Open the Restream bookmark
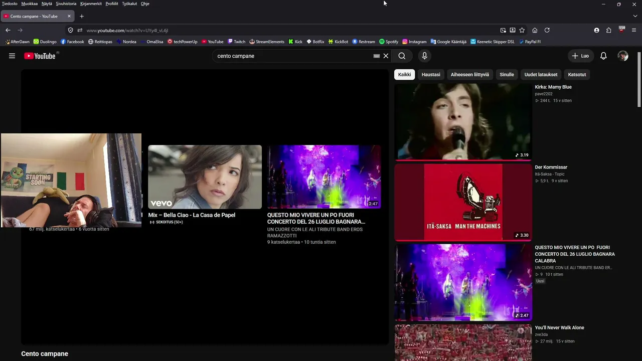This screenshot has width=642, height=361. pyautogui.click(x=364, y=42)
